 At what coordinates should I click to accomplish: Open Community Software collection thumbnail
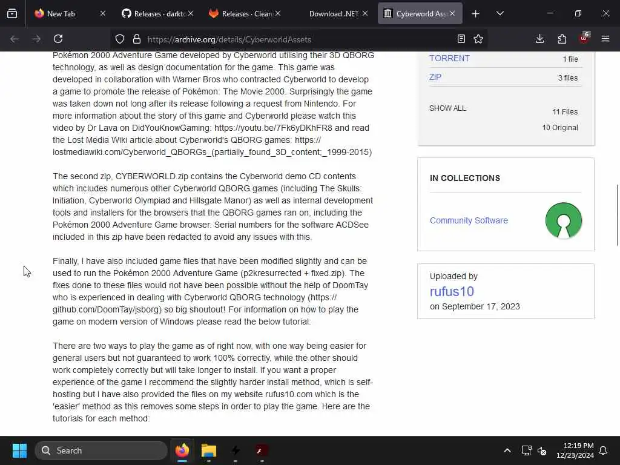click(564, 220)
